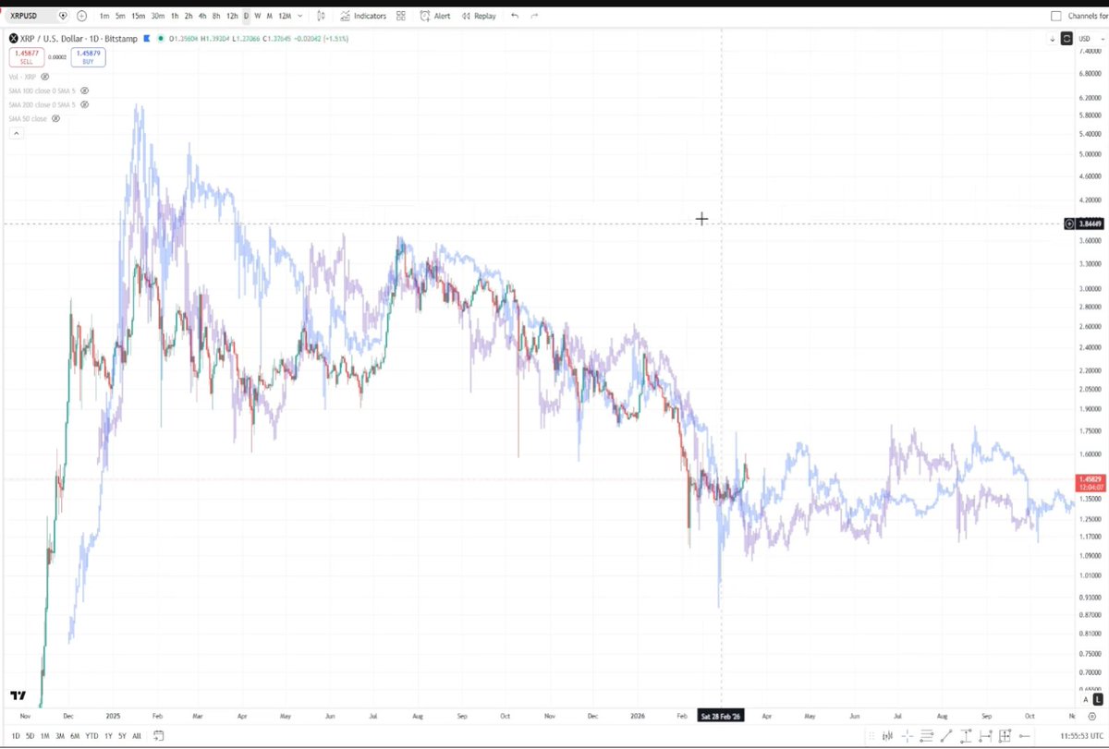Click the drawing toolbar drag handle dots

coord(870,736)
